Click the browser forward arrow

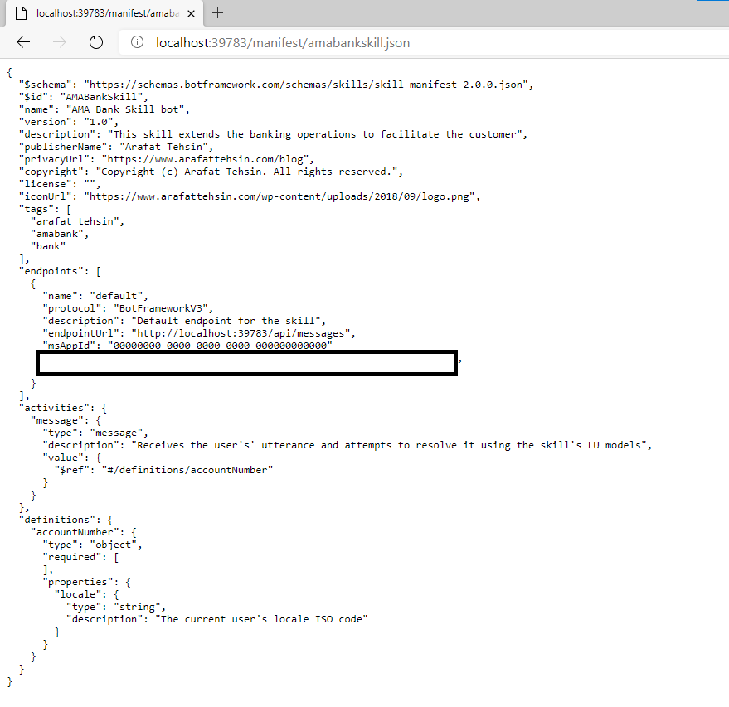[x=60, y=42]
